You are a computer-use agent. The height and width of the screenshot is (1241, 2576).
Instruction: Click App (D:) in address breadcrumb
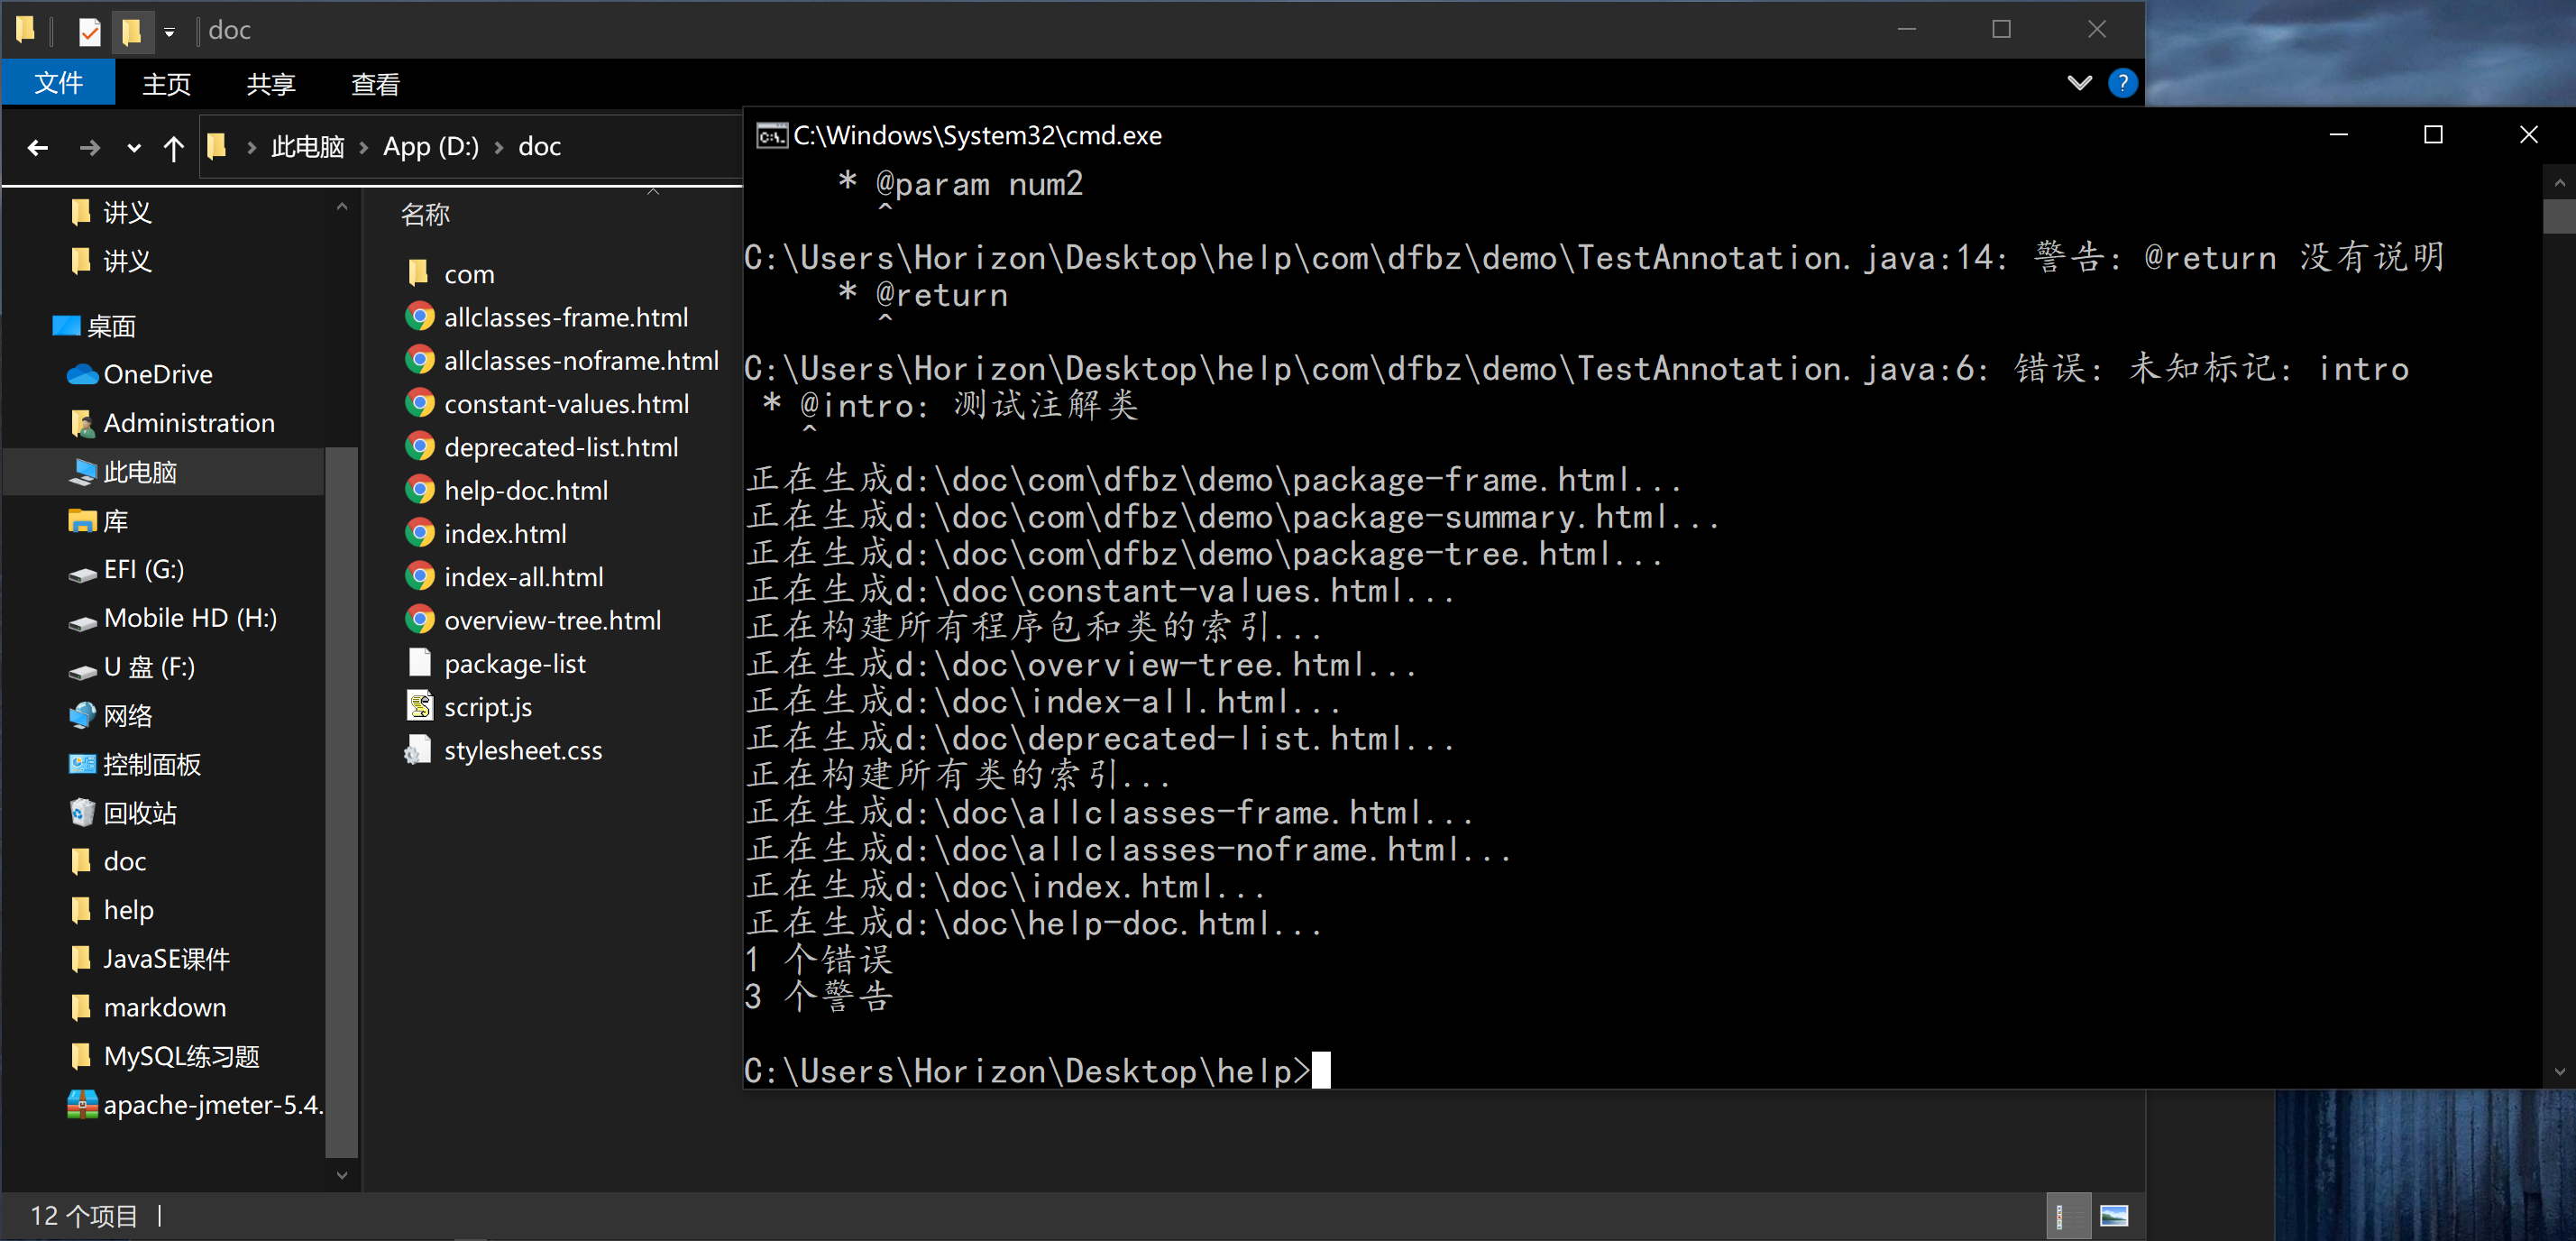430,147
